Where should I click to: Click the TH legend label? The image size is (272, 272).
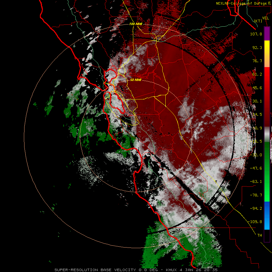[260, 235]
